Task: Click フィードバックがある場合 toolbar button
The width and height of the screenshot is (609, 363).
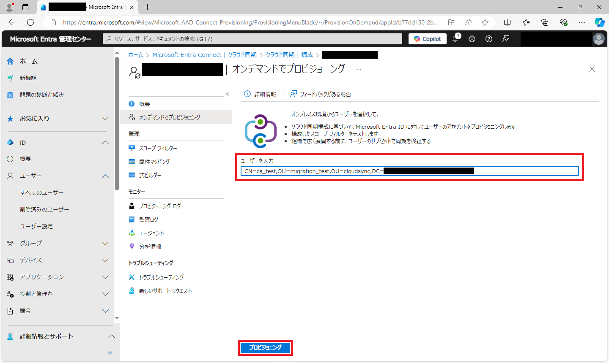Action: click(x=321, y=94)
